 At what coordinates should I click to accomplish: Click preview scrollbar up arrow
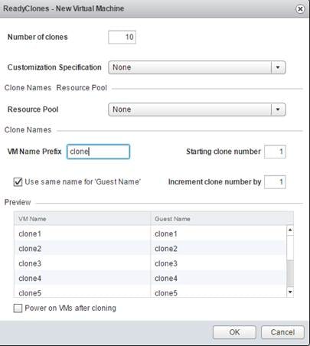290,230
